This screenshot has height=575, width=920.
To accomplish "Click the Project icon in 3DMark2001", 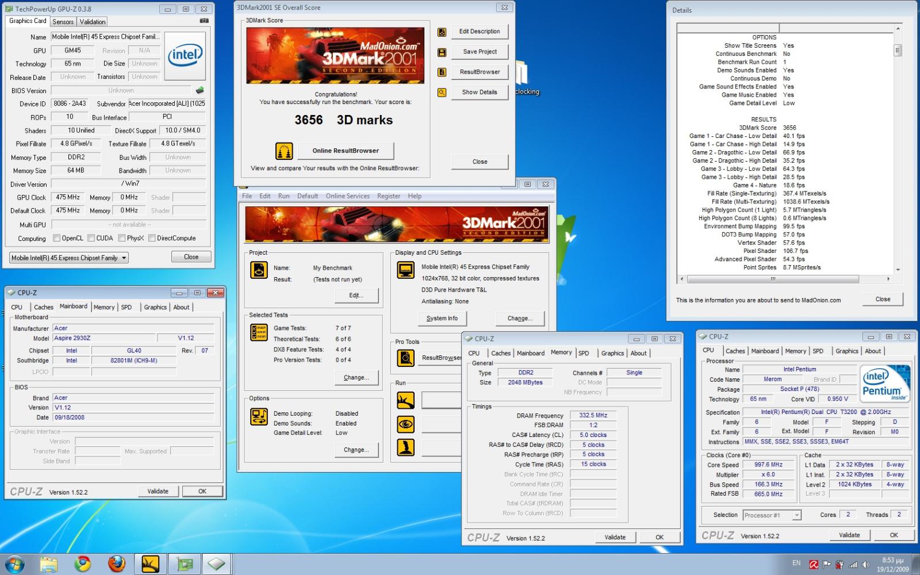I will 259,270.
